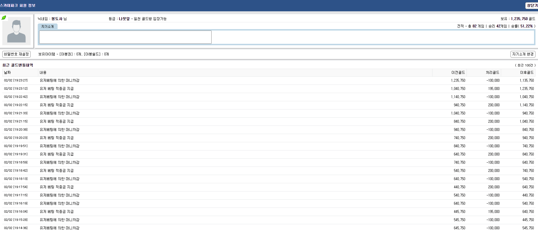Image resolution: width=538 pixels, height=231 pixels.
Task: Click 유저 베팅 적중금 지급 in 19:20:23 row
Action: 57,138
